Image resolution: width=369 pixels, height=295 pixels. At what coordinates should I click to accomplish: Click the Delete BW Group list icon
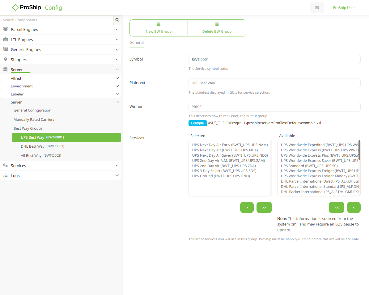click(217, 24)
